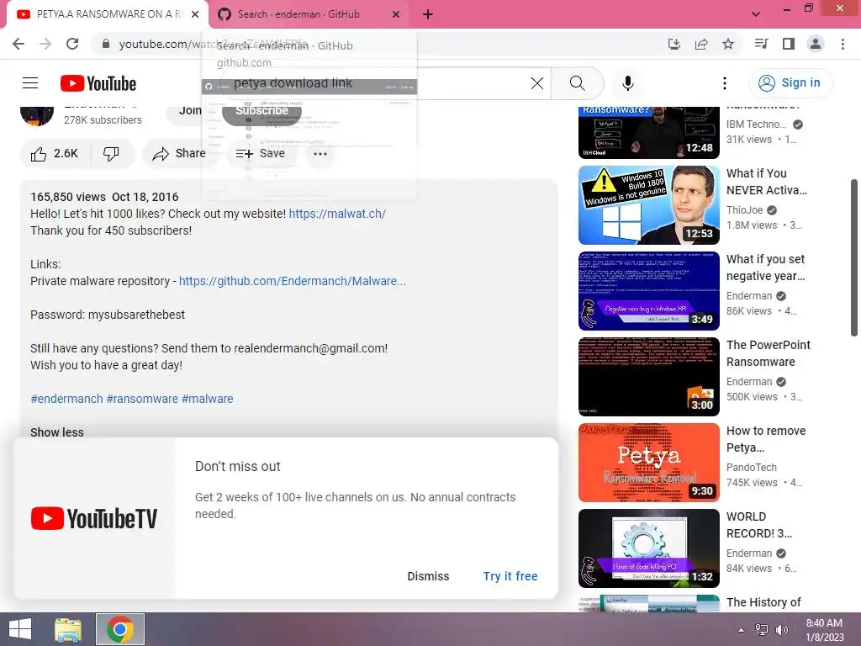Open the YouTube hamburger guide menu

(30, 83)
